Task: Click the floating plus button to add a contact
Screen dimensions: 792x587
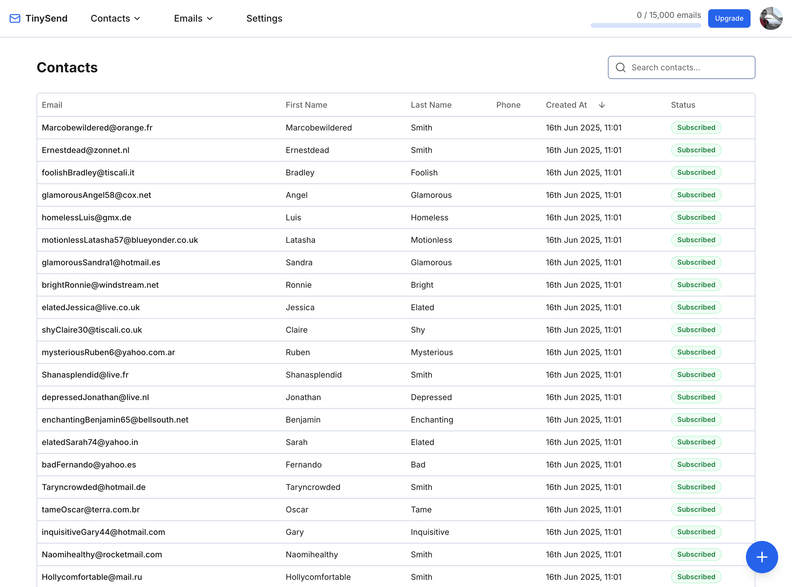Action: tap(761, 557)
